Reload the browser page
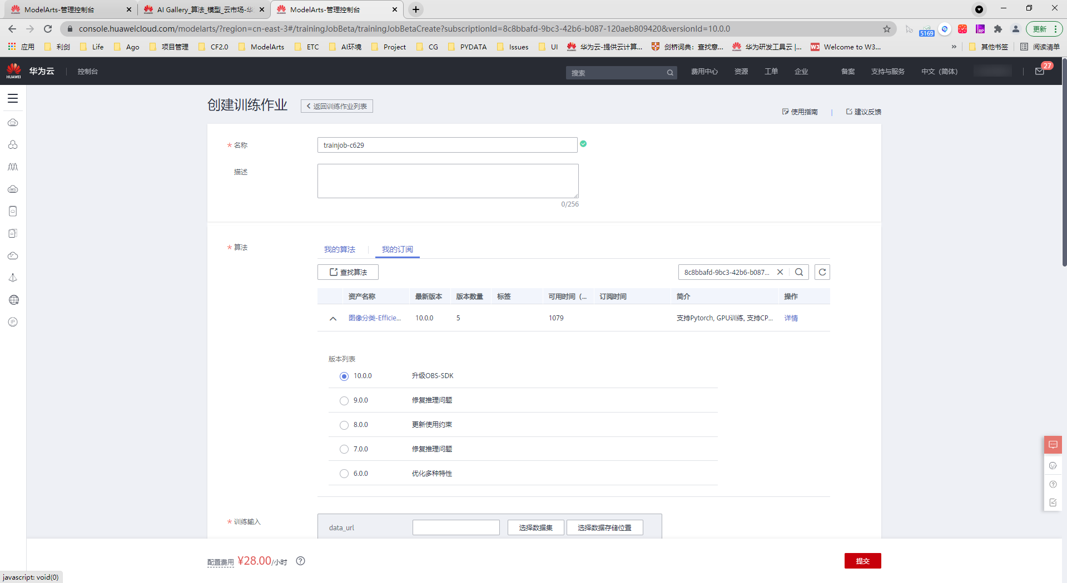 (48, 29)
